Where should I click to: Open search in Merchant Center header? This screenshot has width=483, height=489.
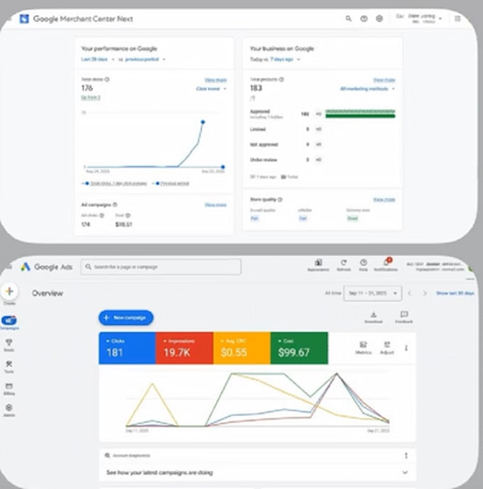point(349,18)
